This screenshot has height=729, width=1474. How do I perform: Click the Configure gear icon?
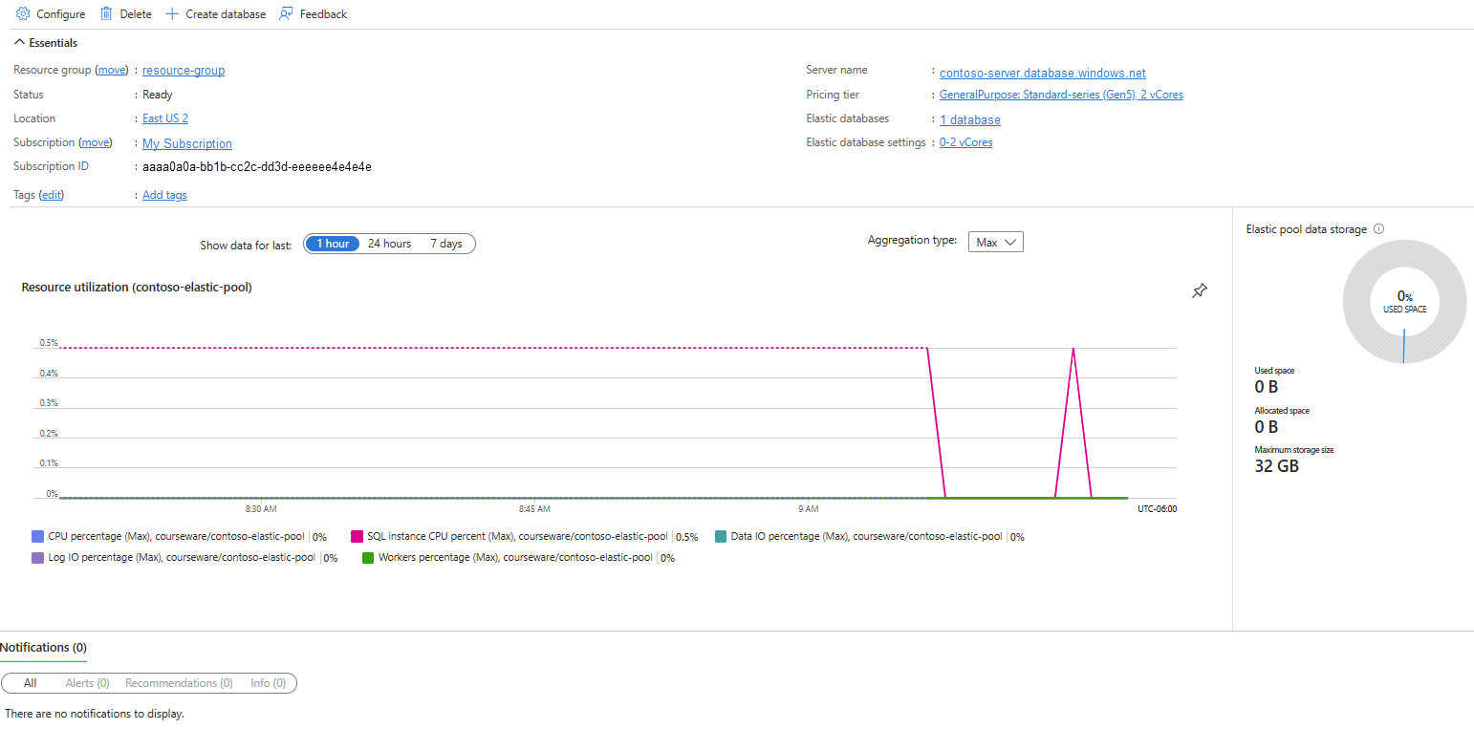[x=24, y=14]
